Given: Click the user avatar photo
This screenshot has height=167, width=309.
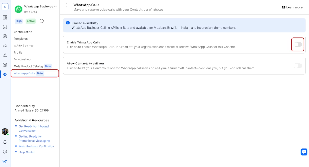Looking at the screenshot, I should click(5, 131).
